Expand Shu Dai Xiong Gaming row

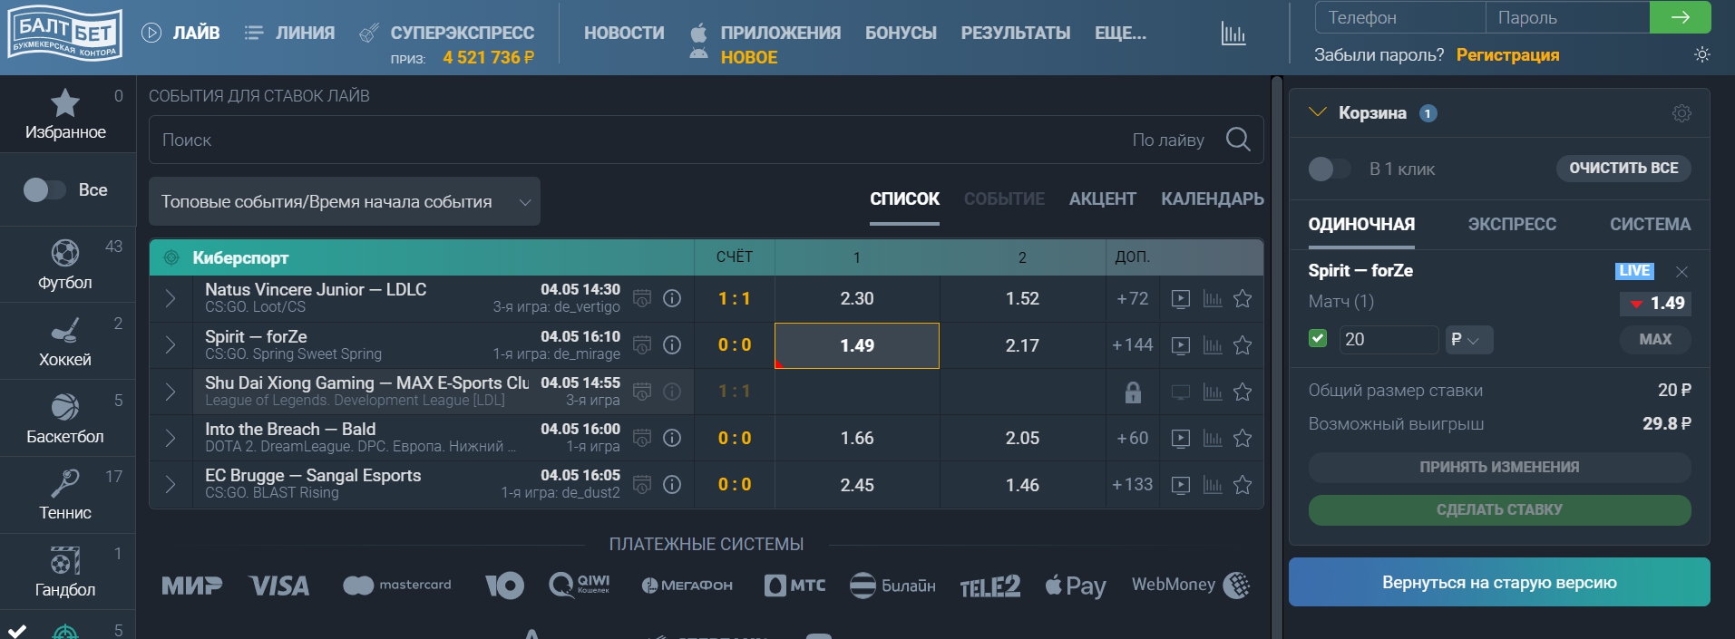[x=171, y=392]
